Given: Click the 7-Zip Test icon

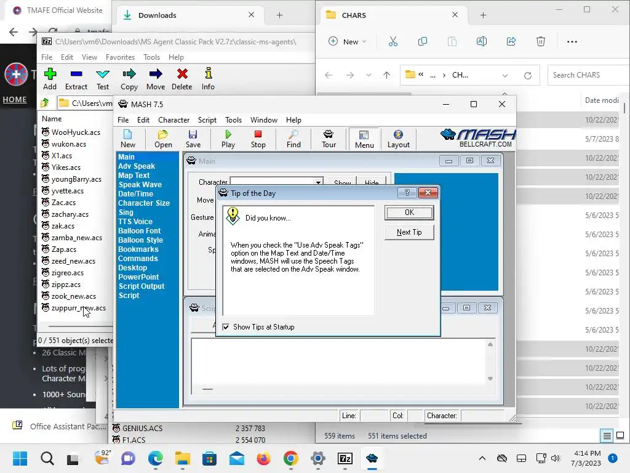Looking at the screenshot, I should coord(103,79).
